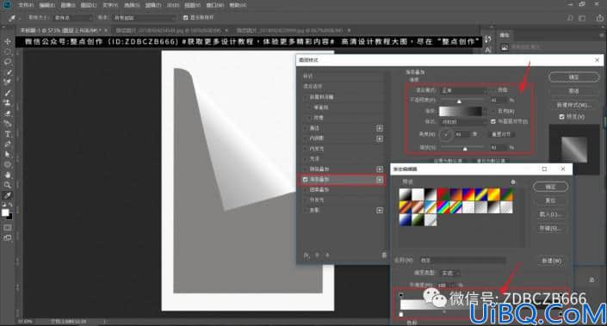This screenshot has width=607, height=326.
Task: Add another Inner Shadow (内阴影) via plus icon
Action: click(x=380, y=138)
